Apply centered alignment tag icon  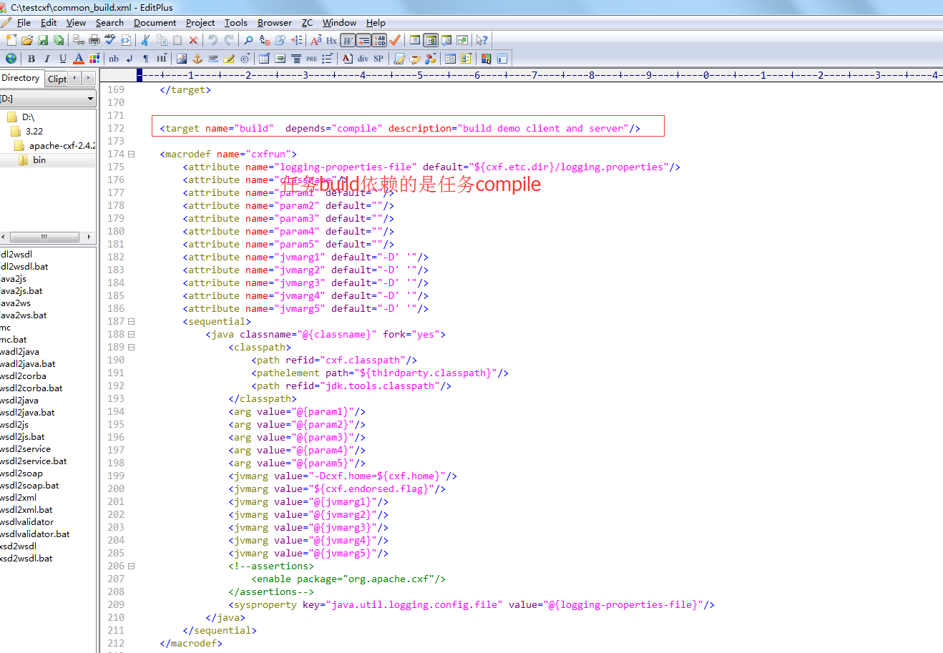[x=295, y=59]
